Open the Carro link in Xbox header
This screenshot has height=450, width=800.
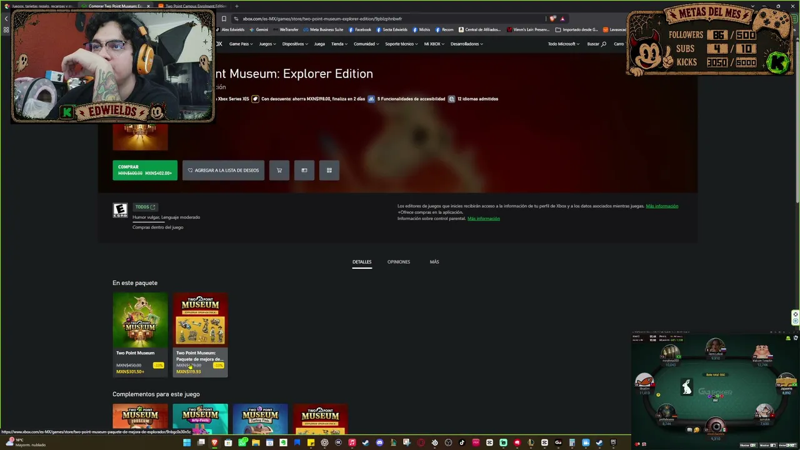point(619,44)
